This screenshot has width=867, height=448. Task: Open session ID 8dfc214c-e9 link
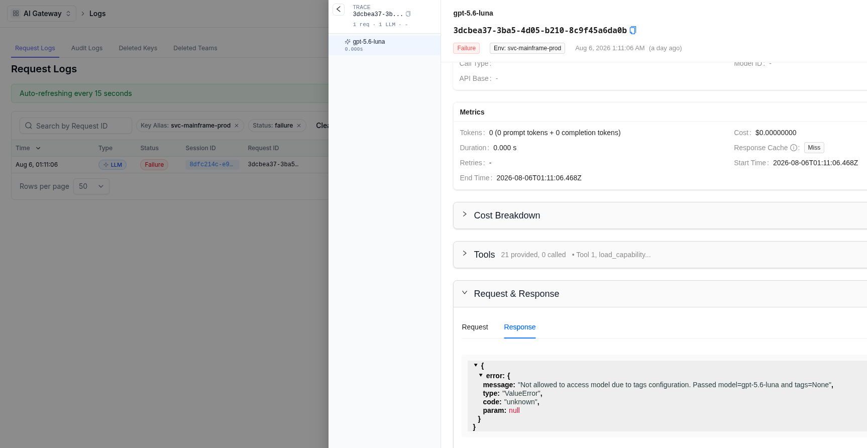(x=212, y=165)
